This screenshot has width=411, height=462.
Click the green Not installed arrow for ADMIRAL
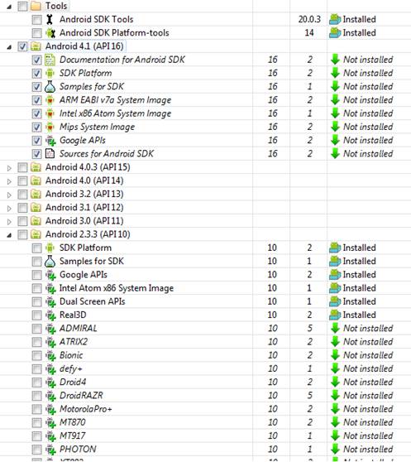point(335,329)
